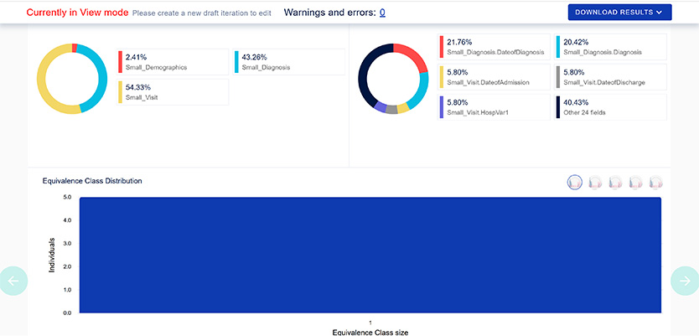
Task: Click the Small_Visit.HospVar1 legend item
Action: point(494,106)
